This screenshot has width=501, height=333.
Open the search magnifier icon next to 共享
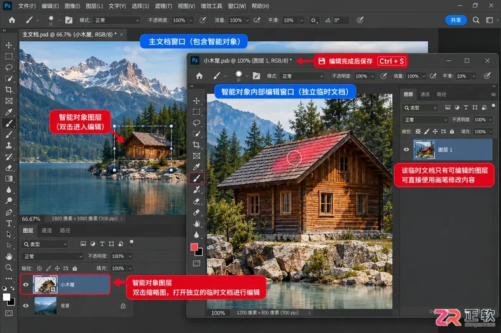click(476, 20)
